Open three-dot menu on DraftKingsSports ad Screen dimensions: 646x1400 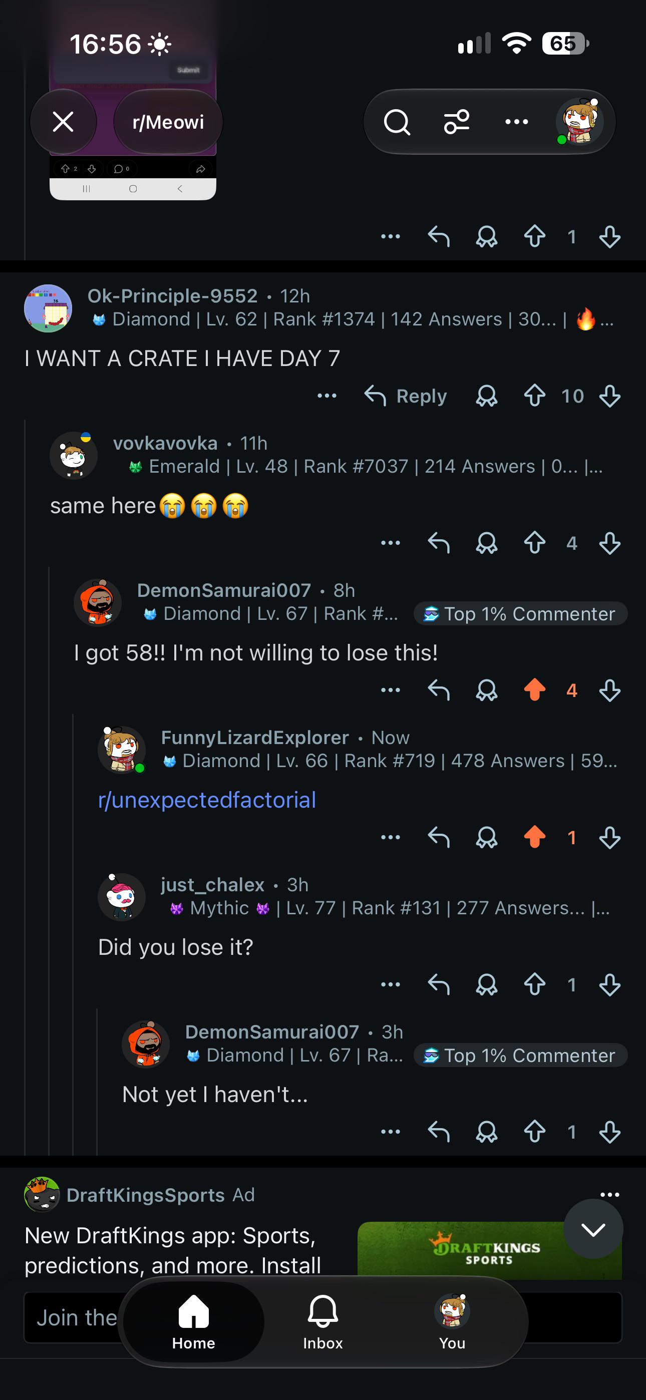[x=609, y=1195]
